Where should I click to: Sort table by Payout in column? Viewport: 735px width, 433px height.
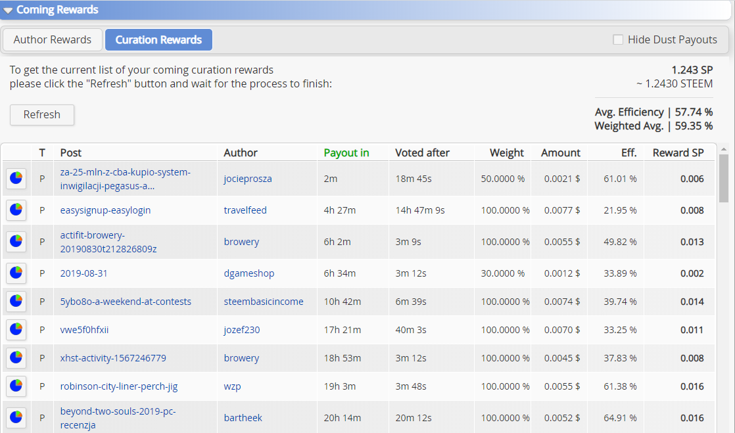pyautogui.click(x=346, y=152)
